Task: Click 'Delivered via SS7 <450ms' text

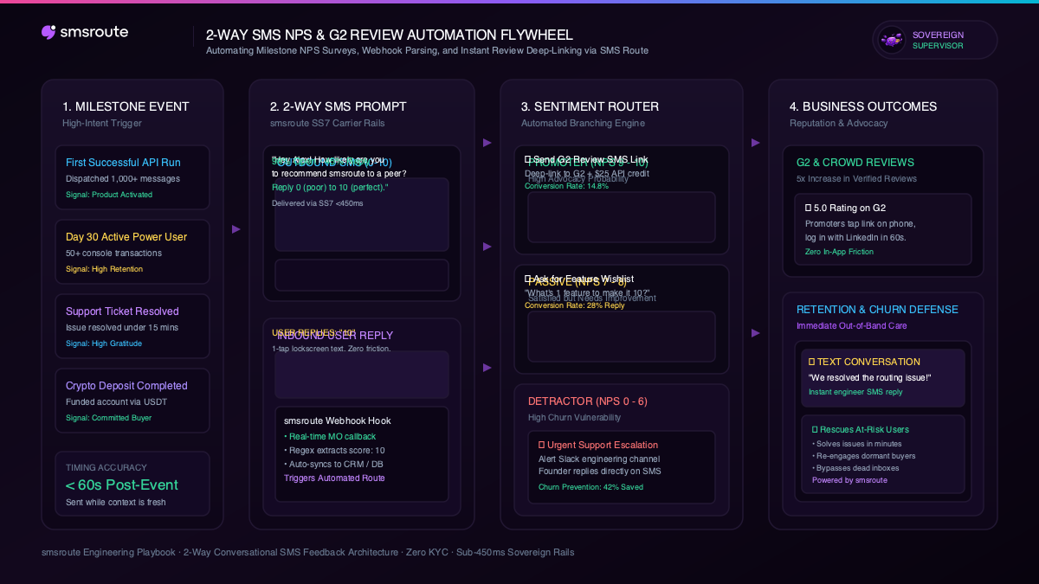Action: (317, 203)
